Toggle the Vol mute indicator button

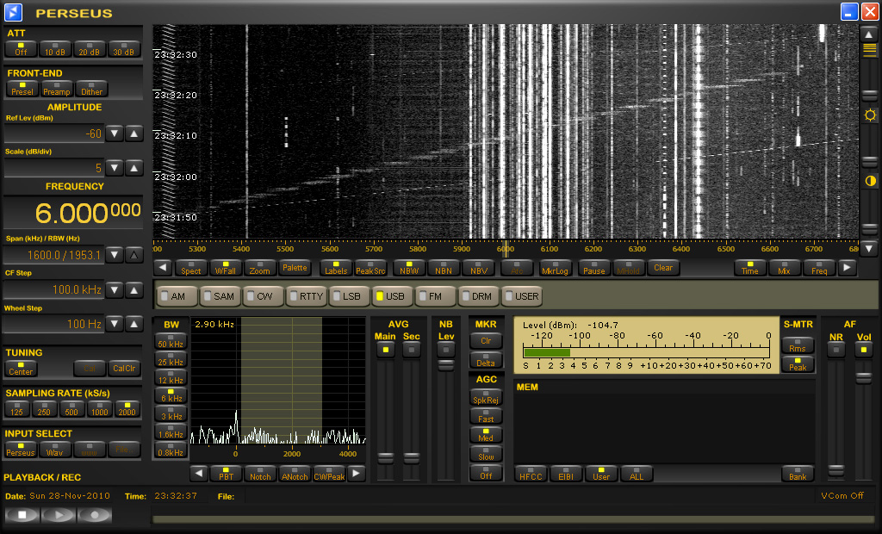click(863, 350)
